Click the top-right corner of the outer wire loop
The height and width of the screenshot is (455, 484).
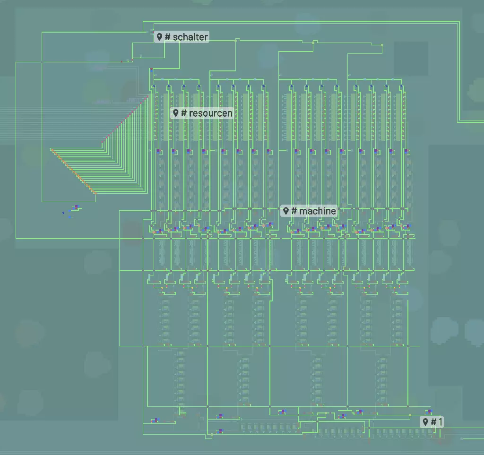tap(459, 21)
